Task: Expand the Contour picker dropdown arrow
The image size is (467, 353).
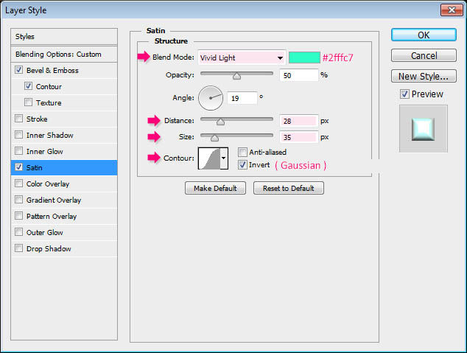Action: pyautogui.click(x=224, y=157)
